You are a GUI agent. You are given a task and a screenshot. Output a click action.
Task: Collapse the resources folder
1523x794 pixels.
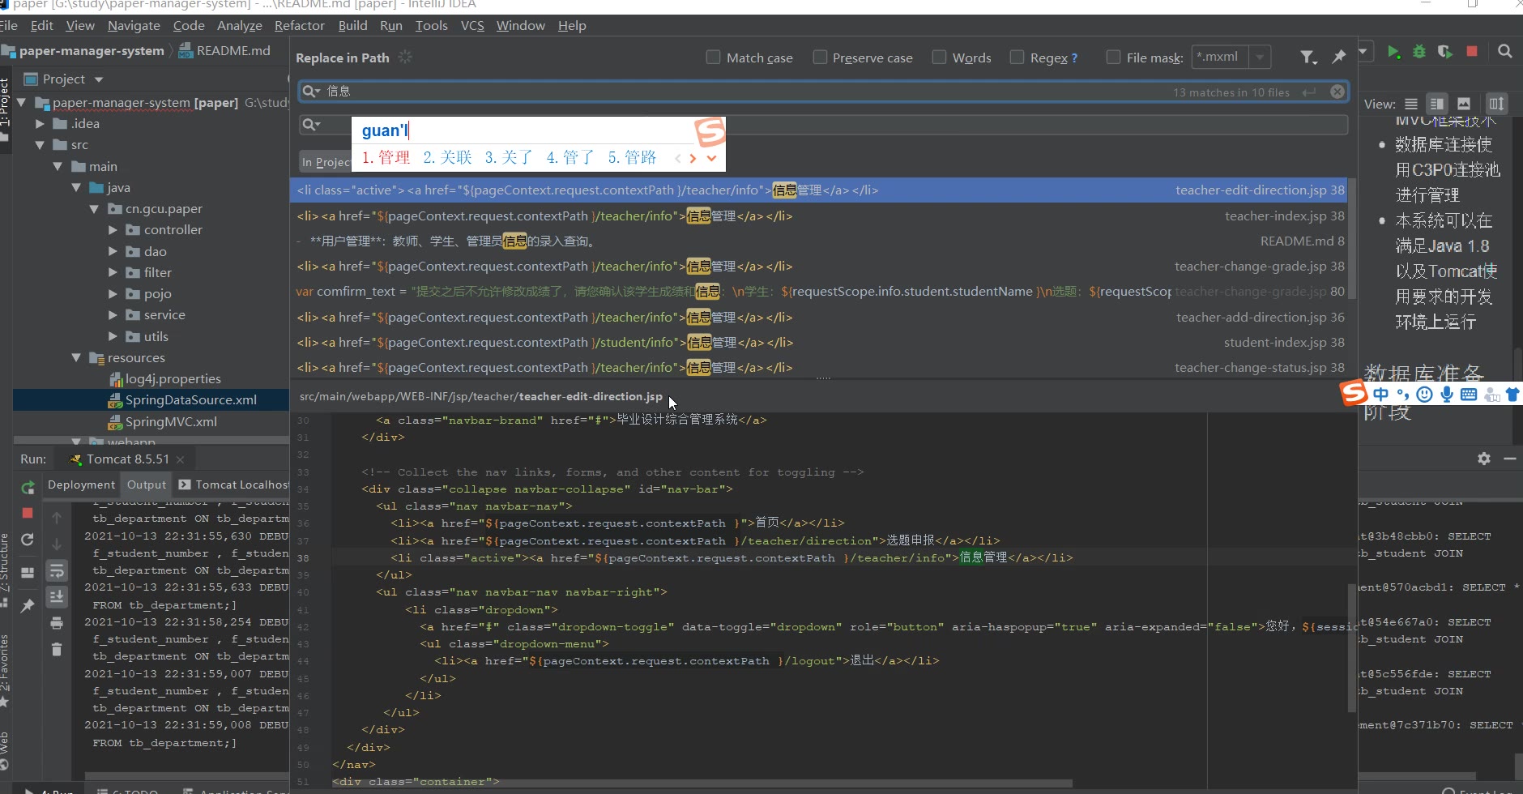coord(76,357)
